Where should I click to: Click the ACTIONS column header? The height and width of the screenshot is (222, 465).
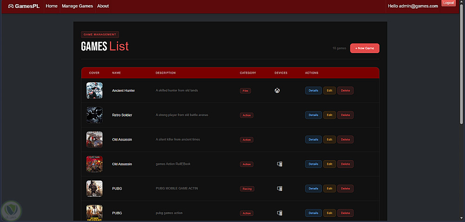click(x=312, y=73)
